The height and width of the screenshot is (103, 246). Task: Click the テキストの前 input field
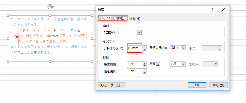(135, 48)
